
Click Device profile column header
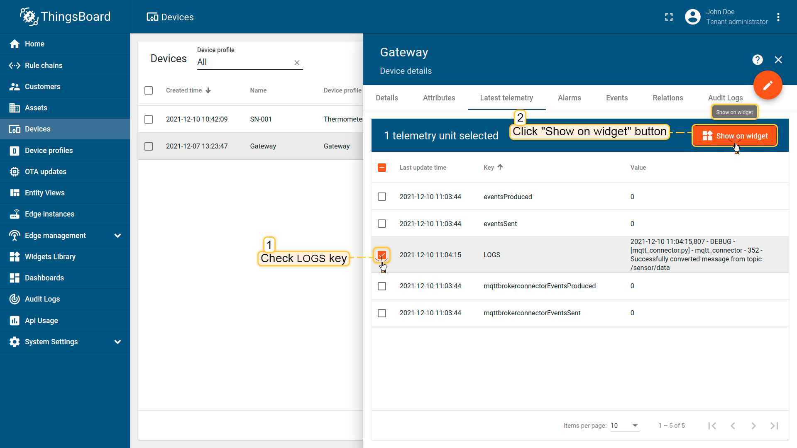point(342,90)
